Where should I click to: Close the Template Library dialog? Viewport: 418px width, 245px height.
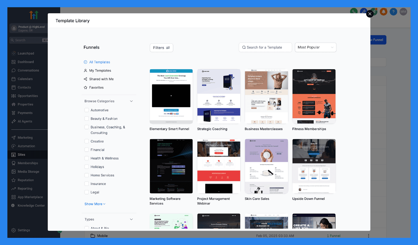pos(370,14)
